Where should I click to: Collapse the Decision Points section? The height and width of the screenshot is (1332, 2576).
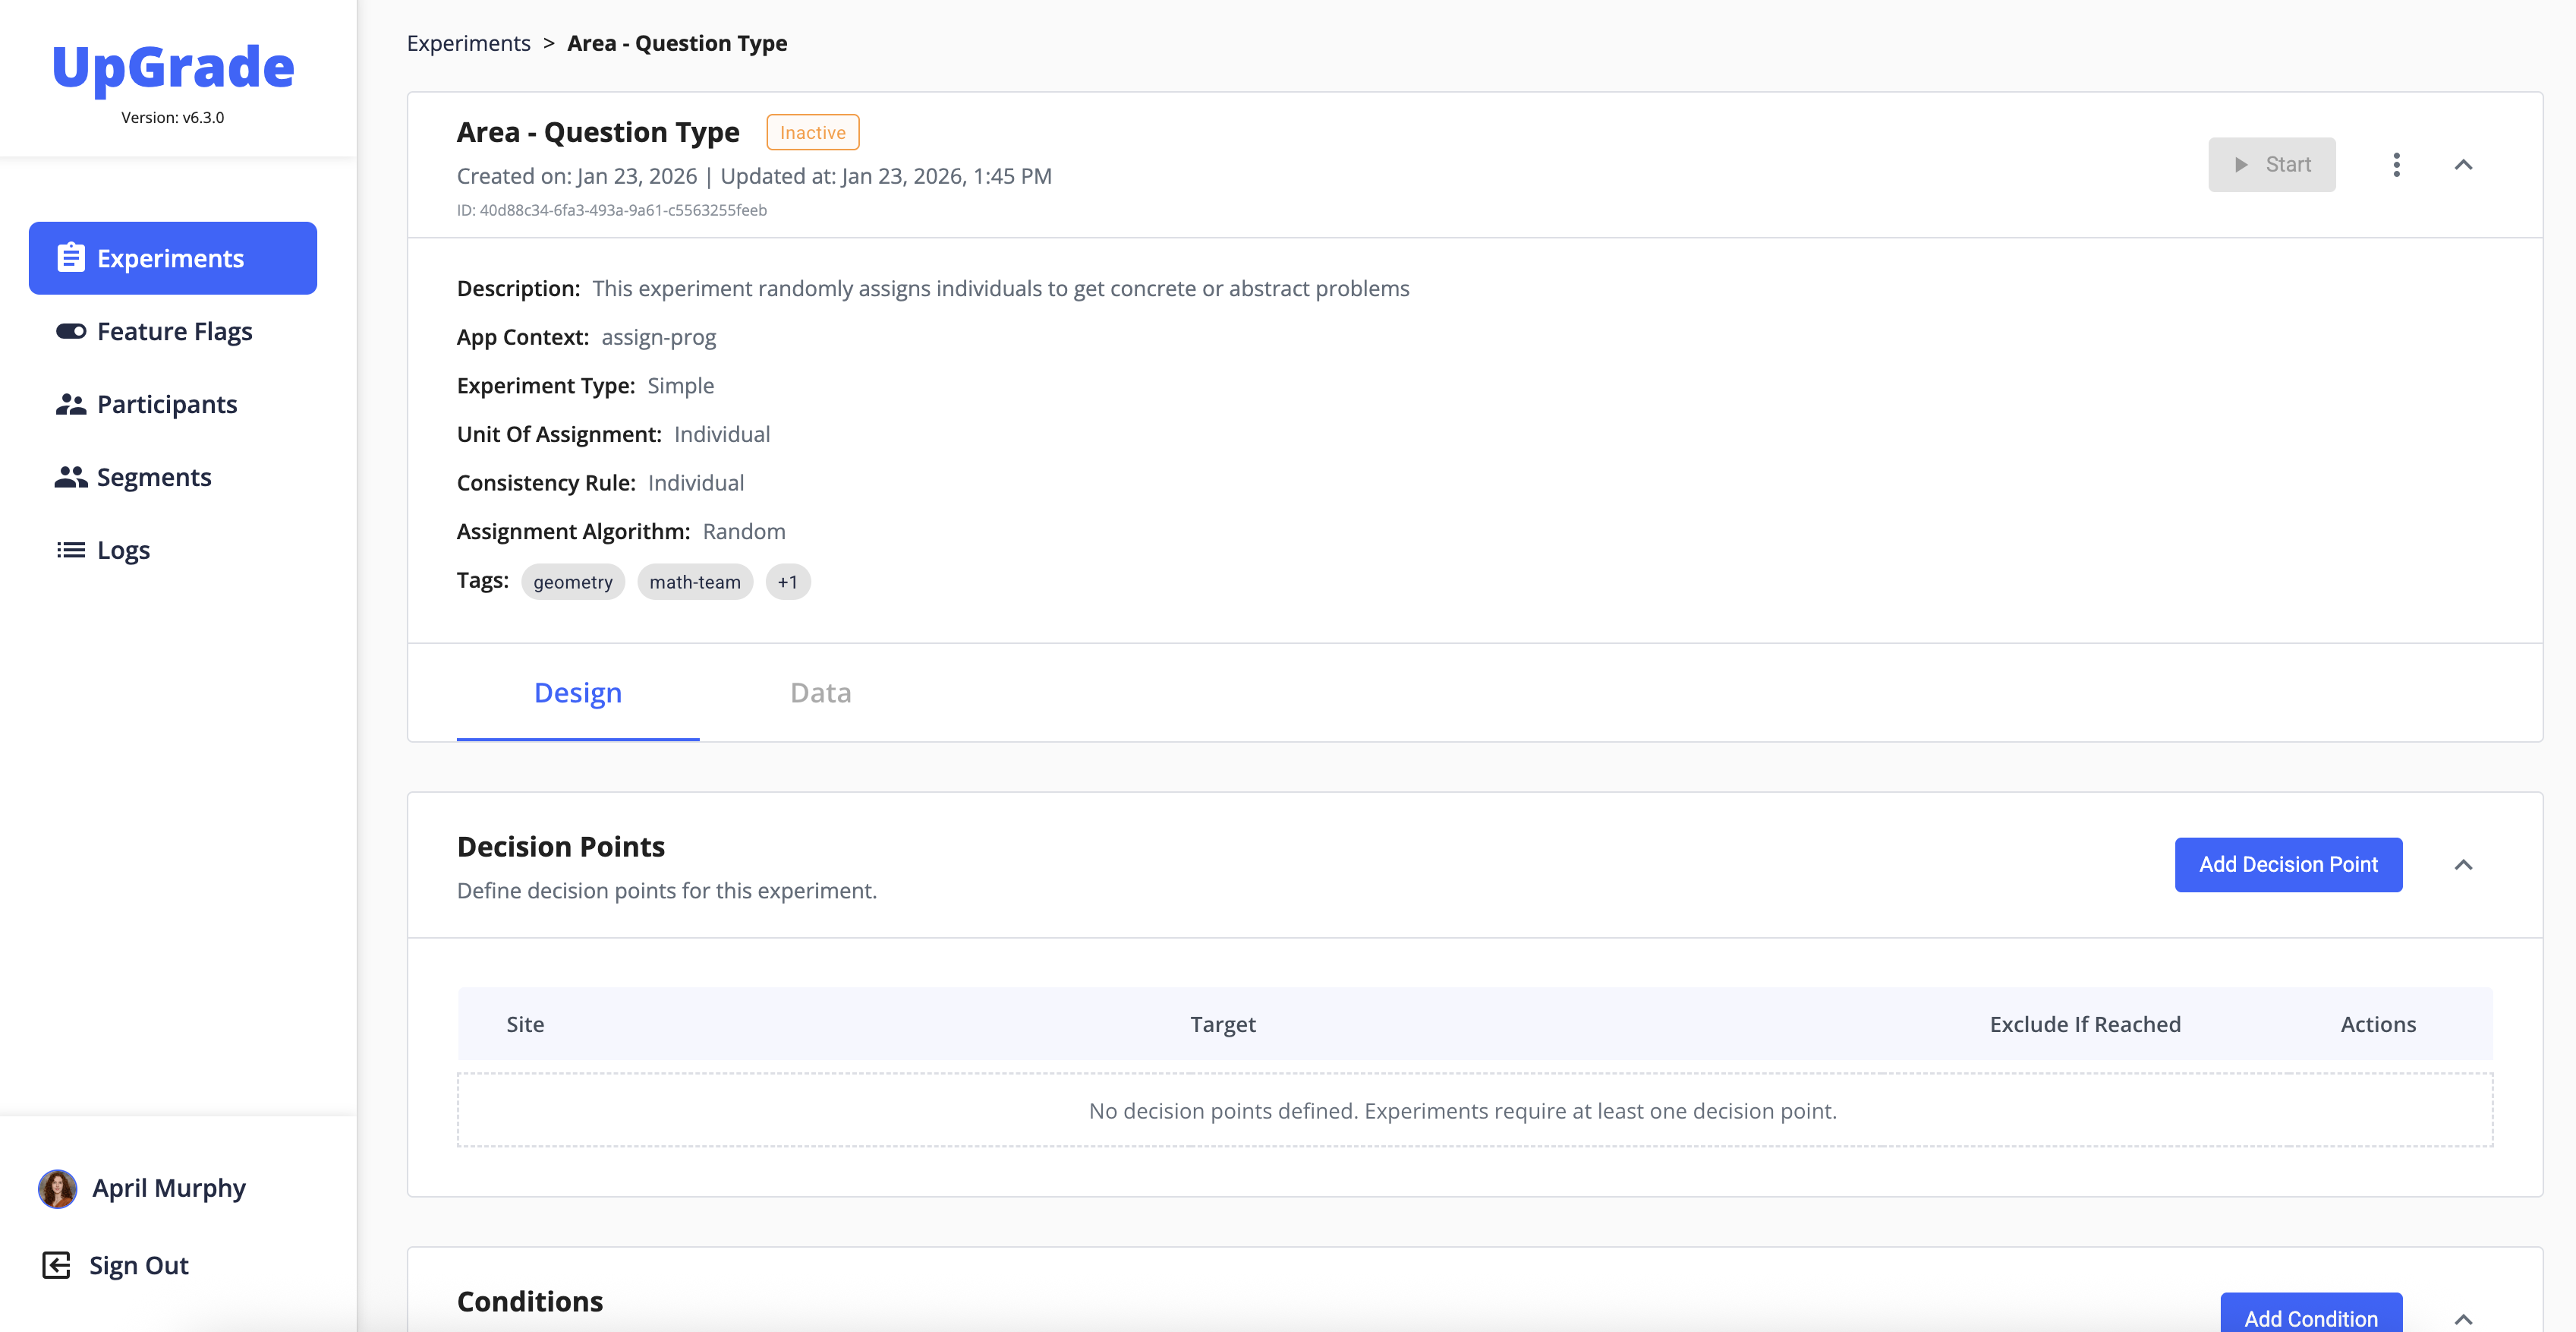pyautogui.click(x=2463, y=865)
